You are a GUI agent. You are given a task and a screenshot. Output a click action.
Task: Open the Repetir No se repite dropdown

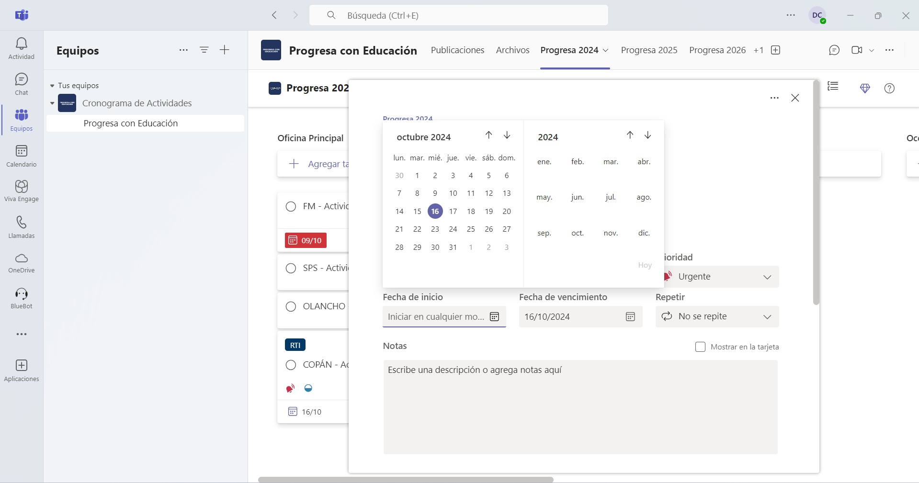coord(717,316)
